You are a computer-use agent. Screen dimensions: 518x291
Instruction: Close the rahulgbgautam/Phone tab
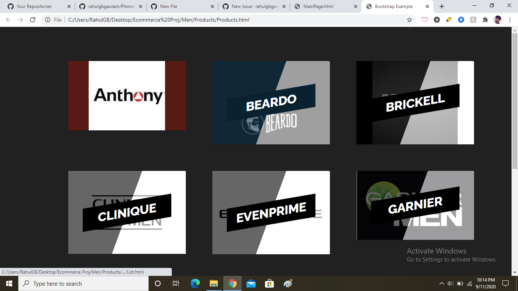[x=141, y=6]
